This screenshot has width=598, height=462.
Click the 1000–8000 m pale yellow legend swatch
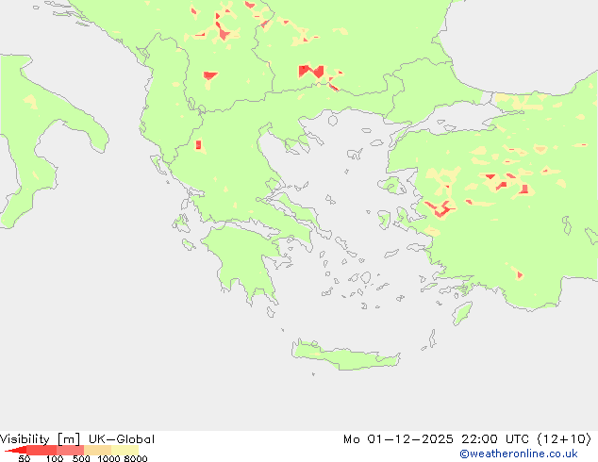(x=125, y=450)
